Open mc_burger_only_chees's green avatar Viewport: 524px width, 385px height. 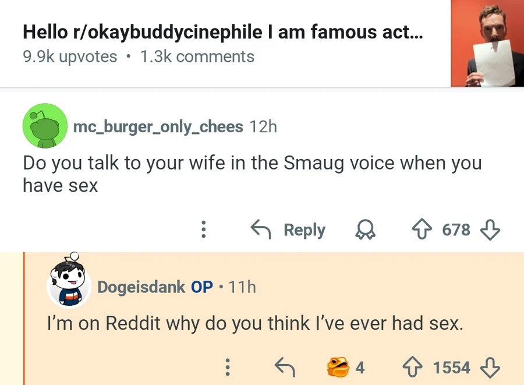coord(44,125)
